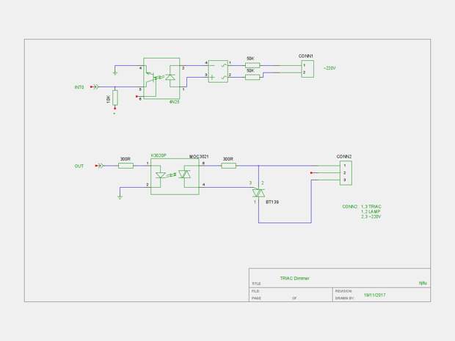This screenshot has height=341, width=455.
Task: Click the MOC3021 label
Action: point(199,157)
